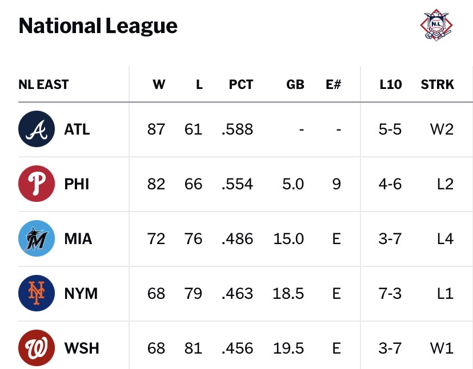
Task: Sort by PCT column header
Action: [x=240, y=84]
